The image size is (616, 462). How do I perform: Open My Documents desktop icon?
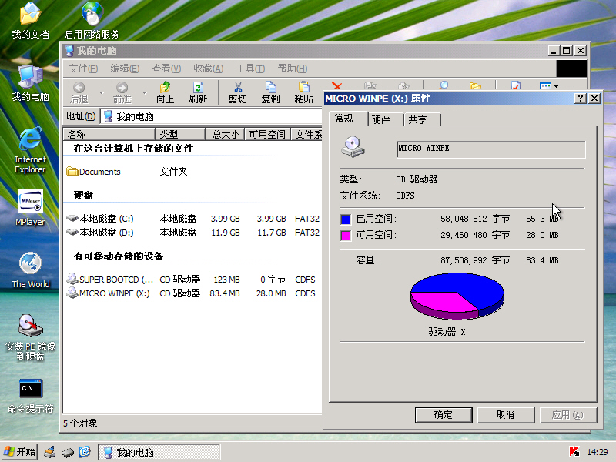pyautogui.click(x=30, y=21)
